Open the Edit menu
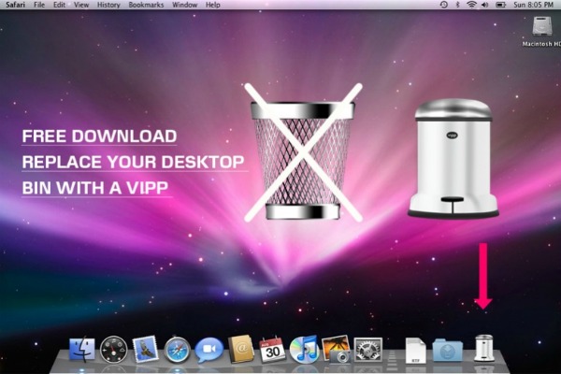 tap(60, 5)
